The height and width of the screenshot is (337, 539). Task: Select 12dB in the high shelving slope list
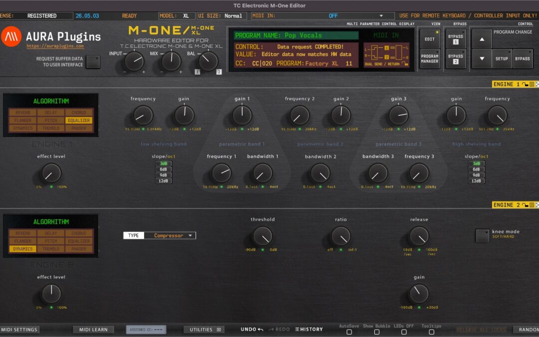pos(476,181)
